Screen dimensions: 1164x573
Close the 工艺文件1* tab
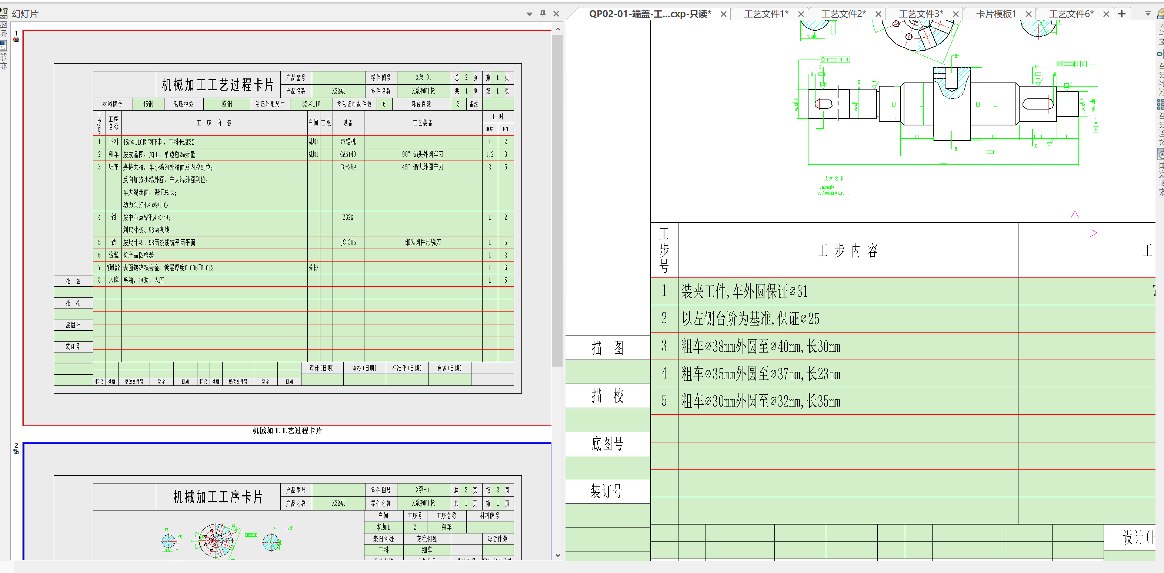(801, 14)
